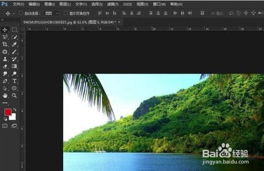Screen dimensions: 264x171
Task: Select the Pen tool
Action: coord(5,81)
